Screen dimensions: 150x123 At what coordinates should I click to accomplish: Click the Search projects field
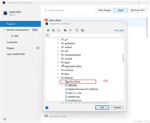click(x=56, y=10)
